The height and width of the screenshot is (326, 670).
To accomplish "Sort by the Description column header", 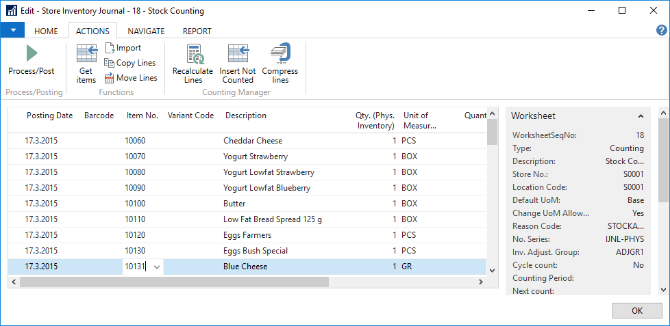I will pos(246,116).
